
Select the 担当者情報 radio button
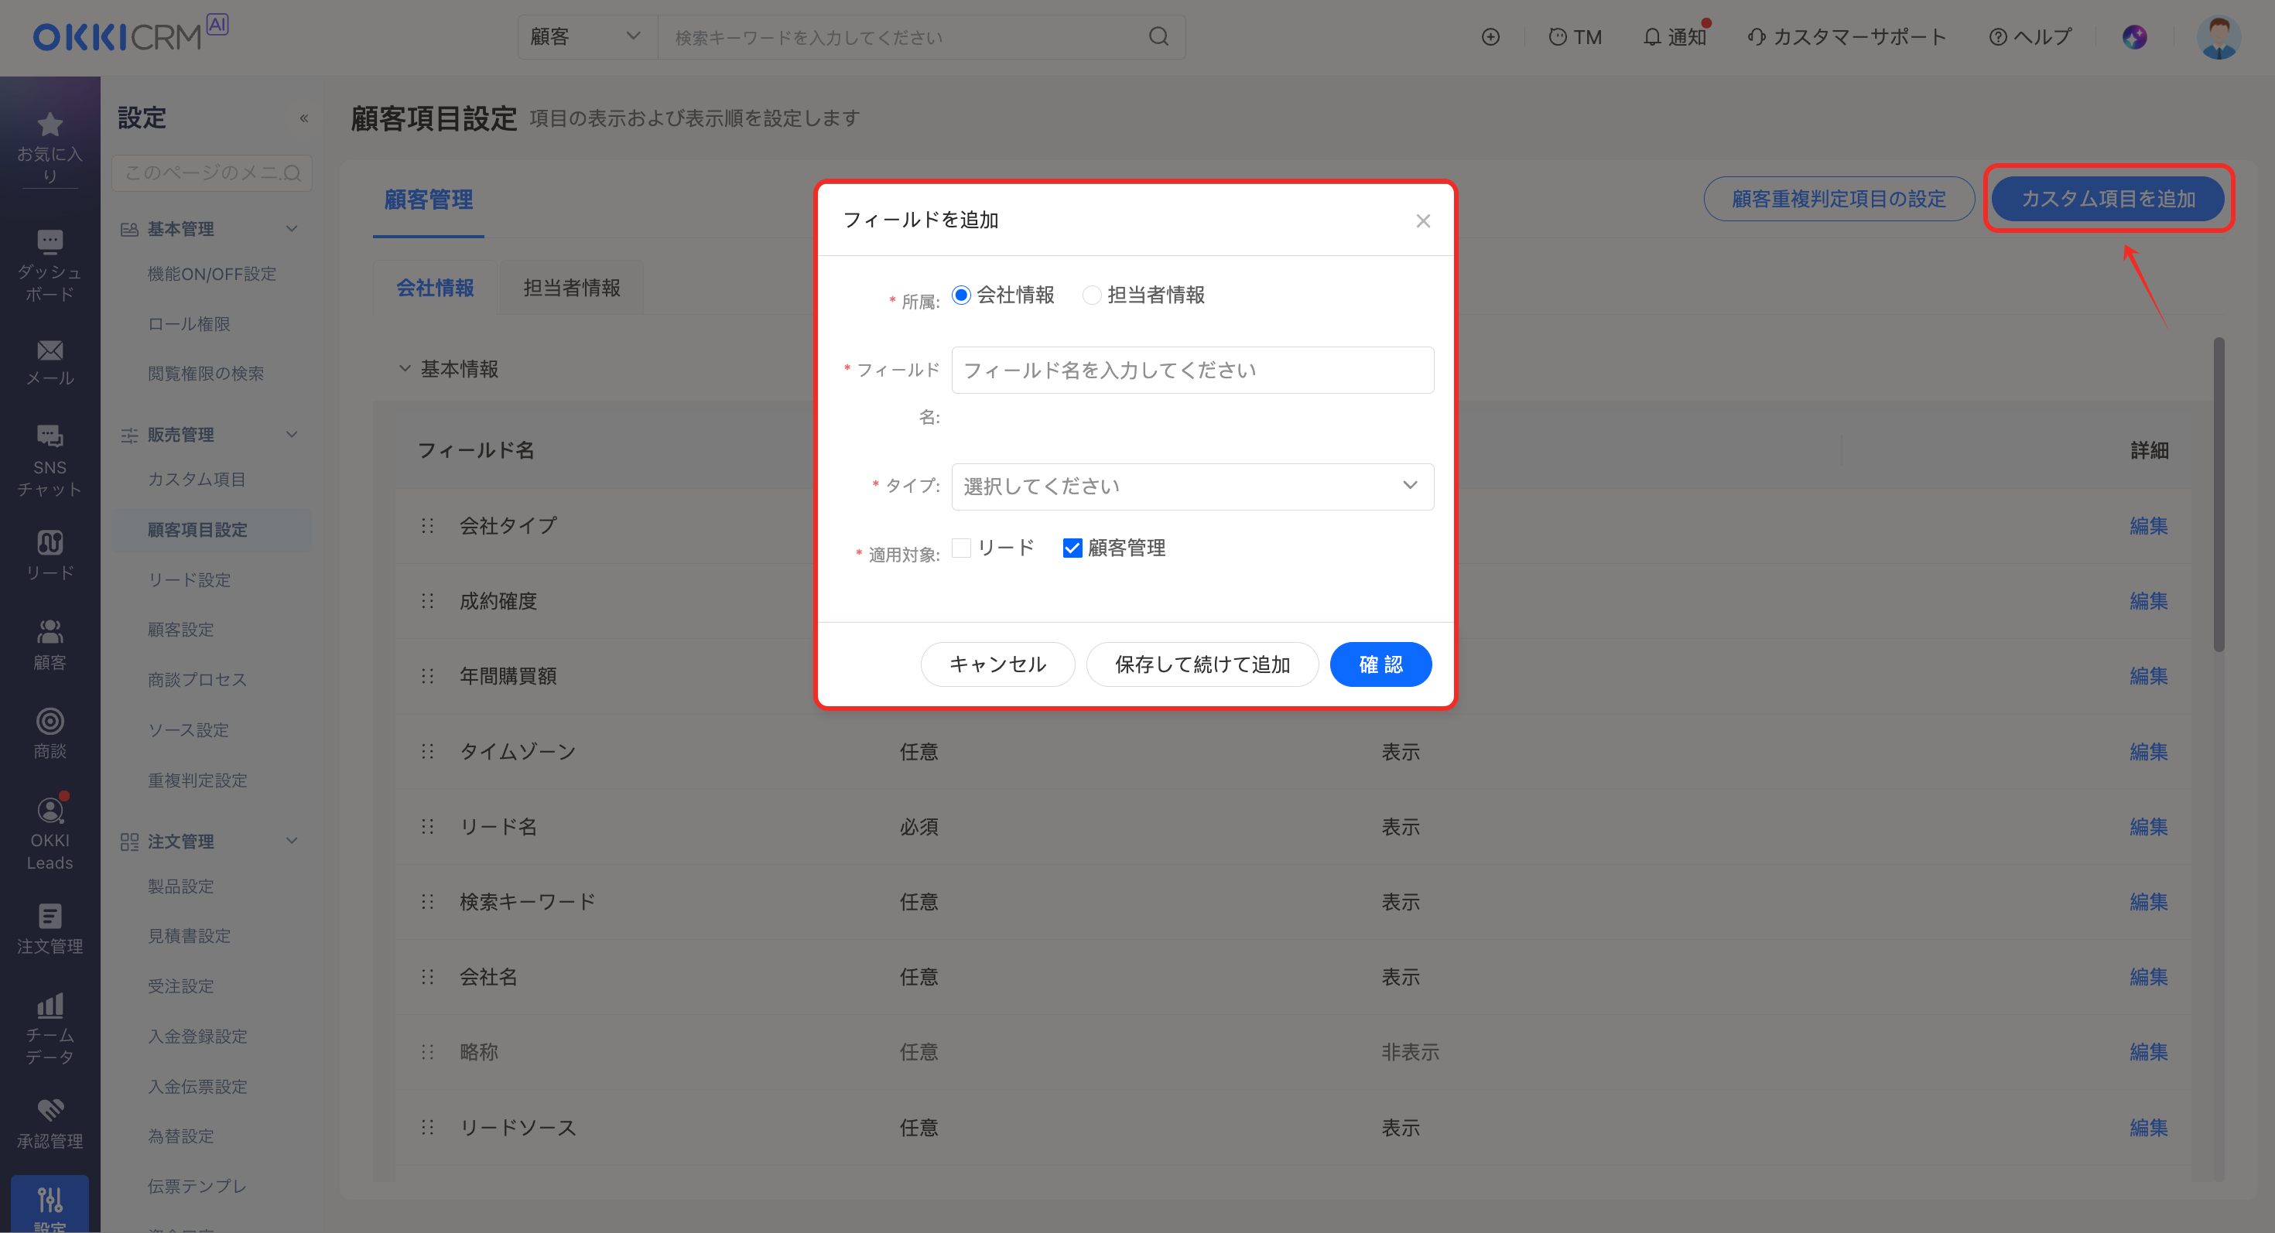click(1092, 295)
